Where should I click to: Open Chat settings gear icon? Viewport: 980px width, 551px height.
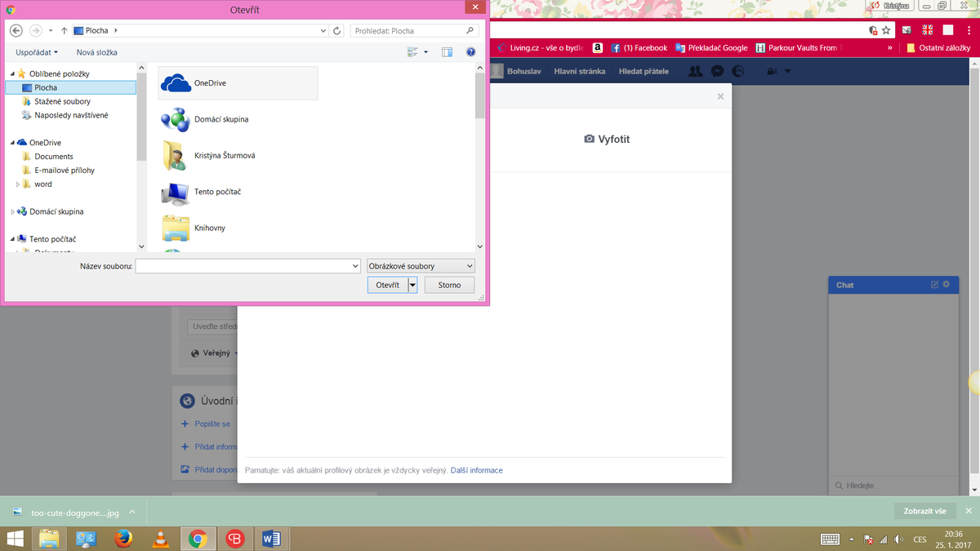(947, 285)
